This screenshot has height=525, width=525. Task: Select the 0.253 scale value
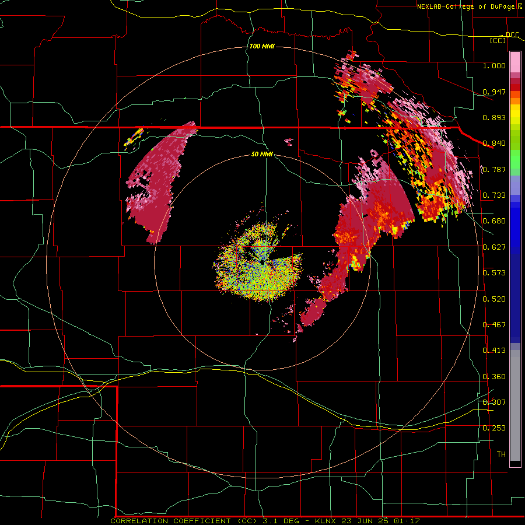click(x=494, y=428)
